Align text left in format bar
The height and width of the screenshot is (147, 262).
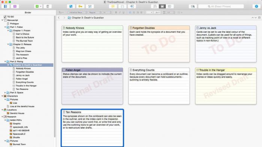point(130,12)
